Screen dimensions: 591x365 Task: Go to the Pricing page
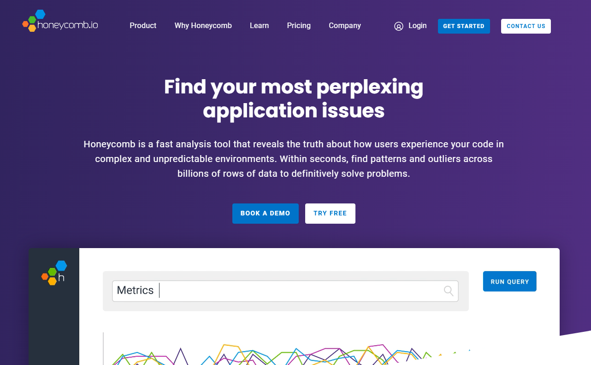(x=299, y=26)
